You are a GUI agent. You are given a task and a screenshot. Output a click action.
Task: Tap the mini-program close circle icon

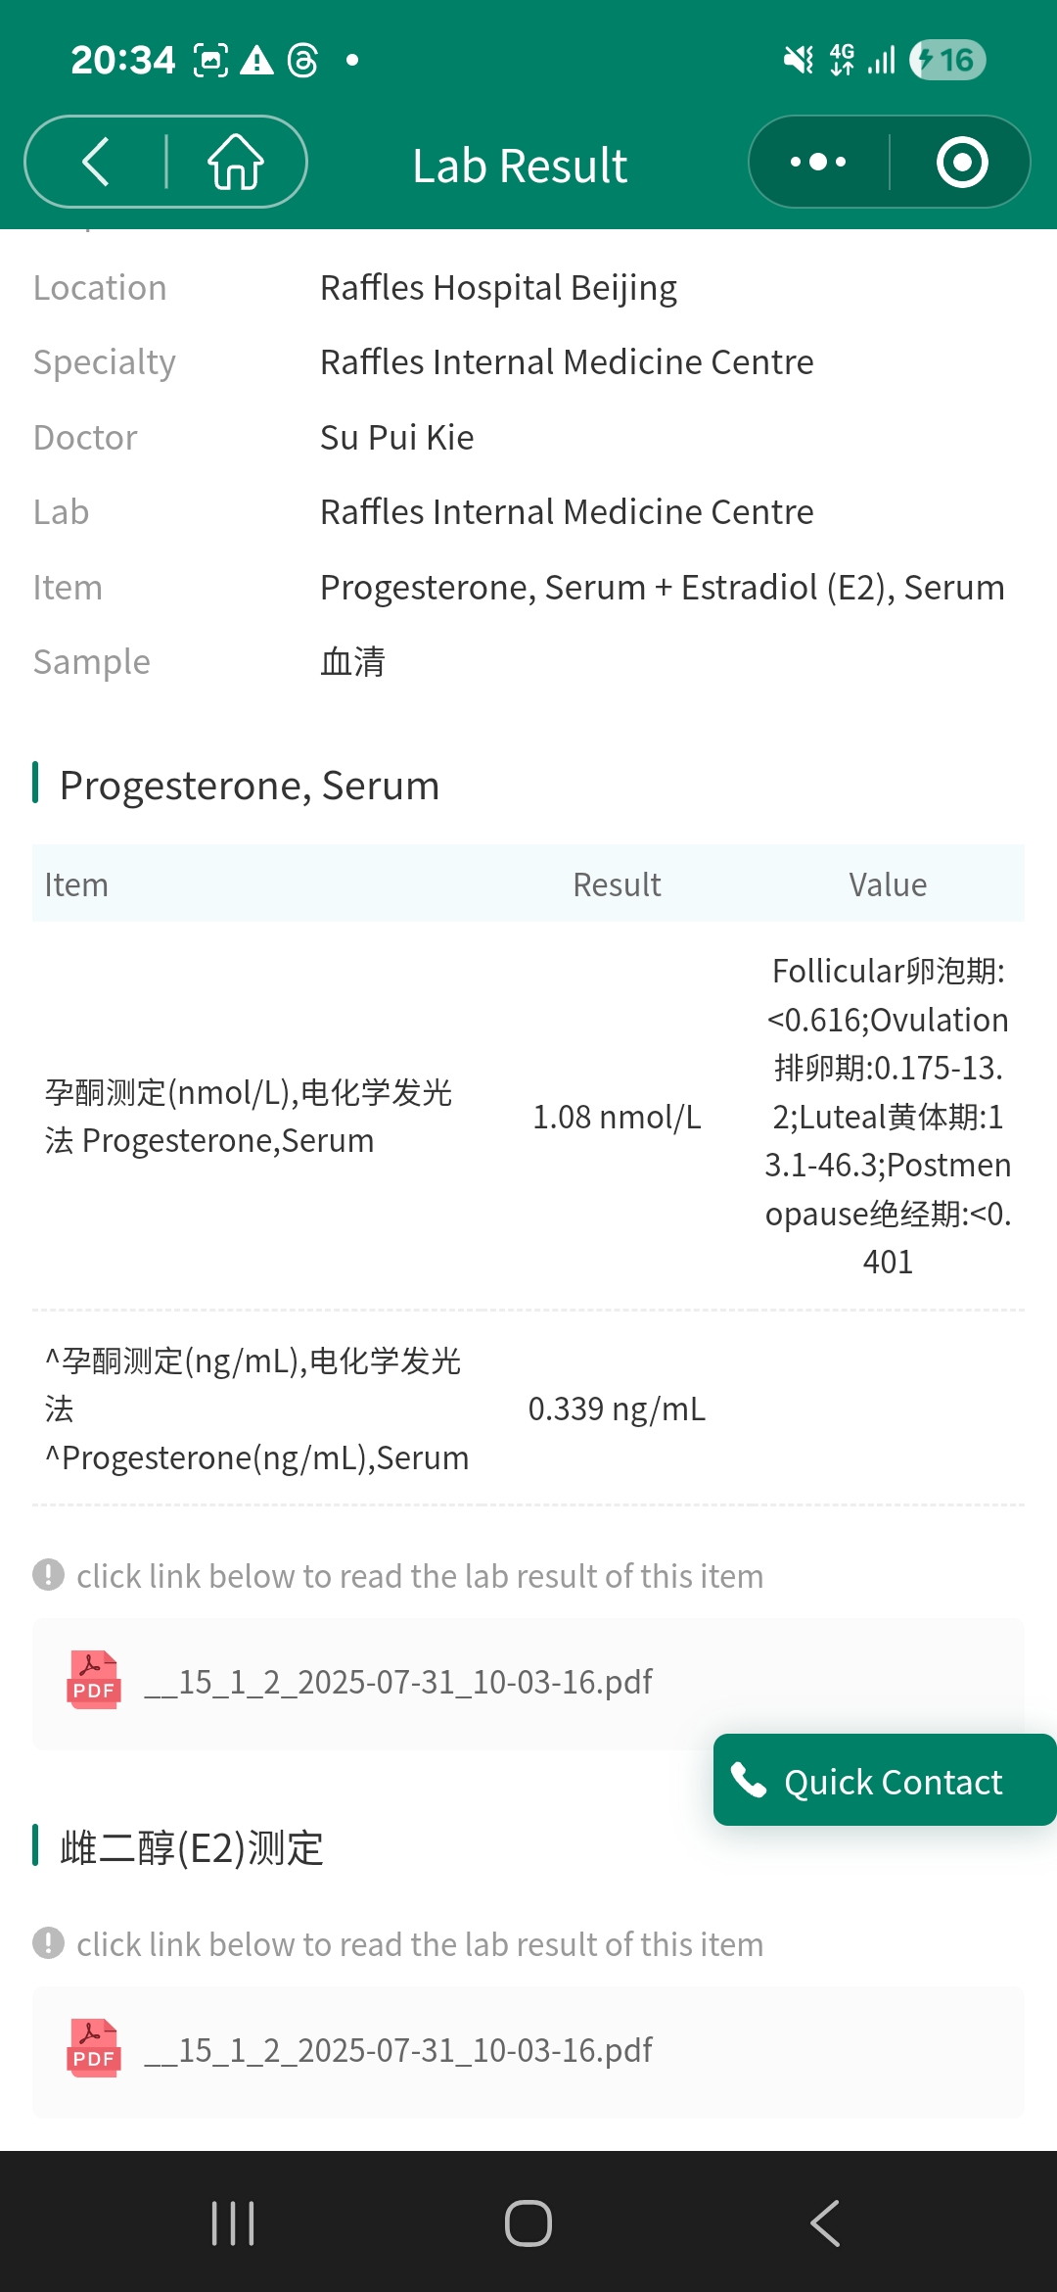(x=961, y=163)
